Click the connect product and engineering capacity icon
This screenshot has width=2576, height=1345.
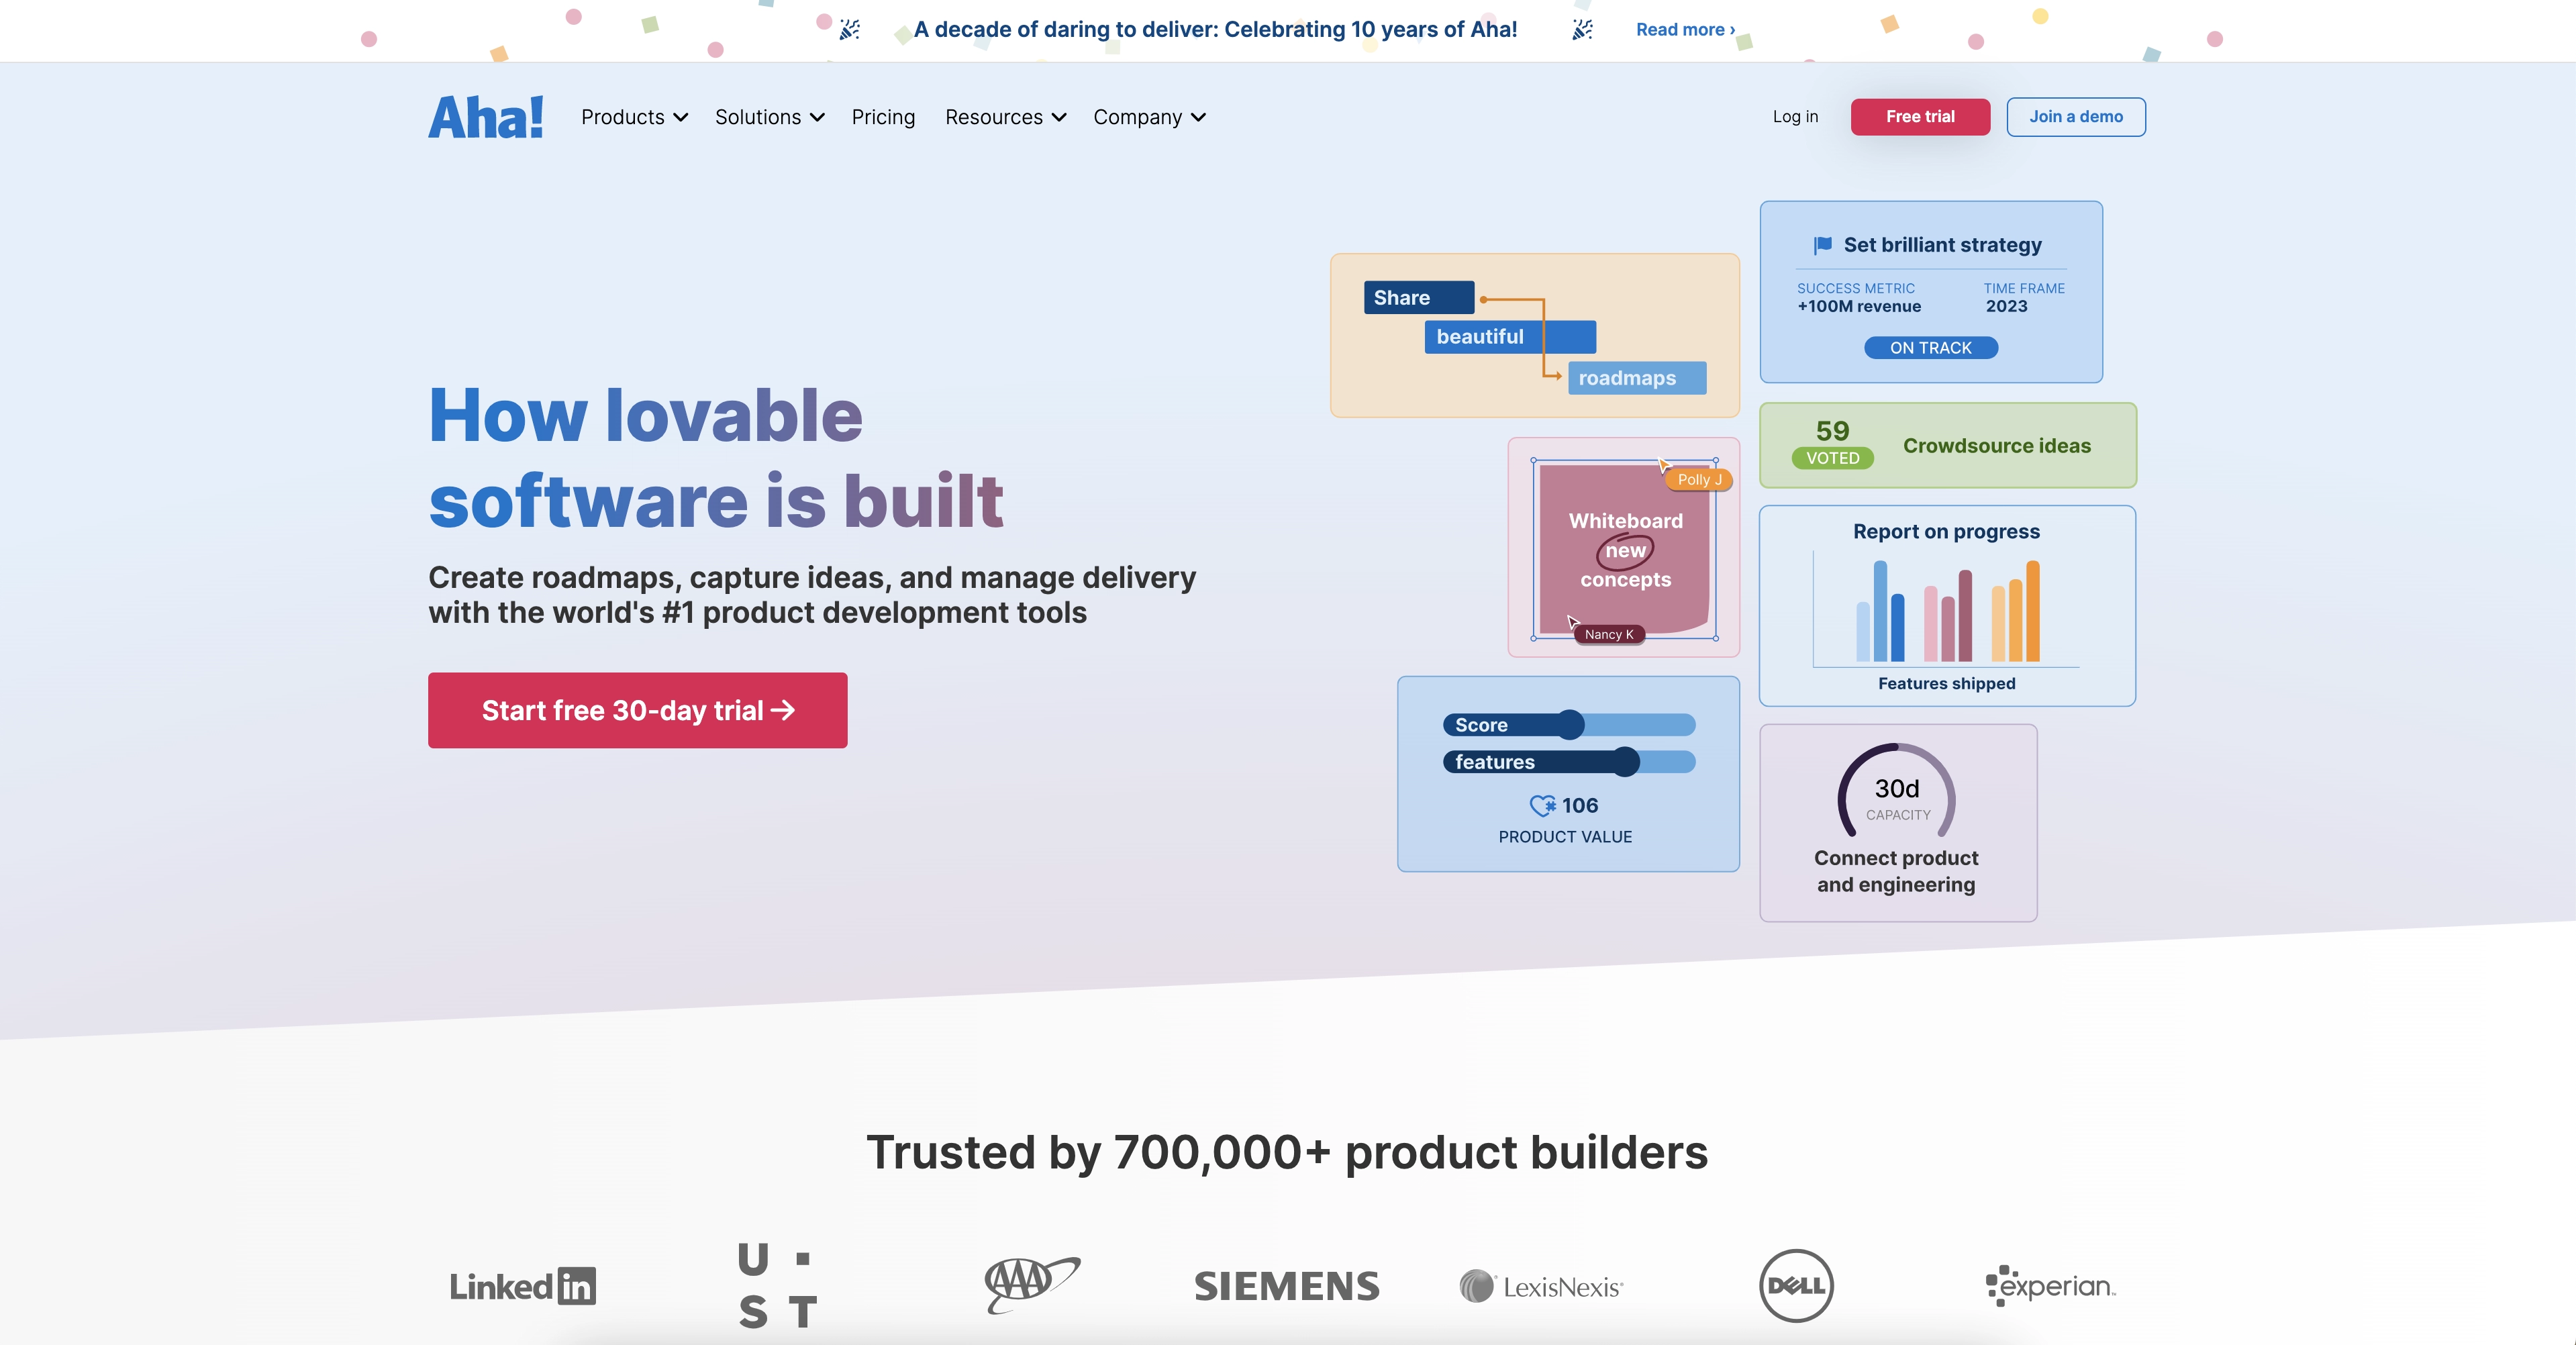coord(1896,791)
